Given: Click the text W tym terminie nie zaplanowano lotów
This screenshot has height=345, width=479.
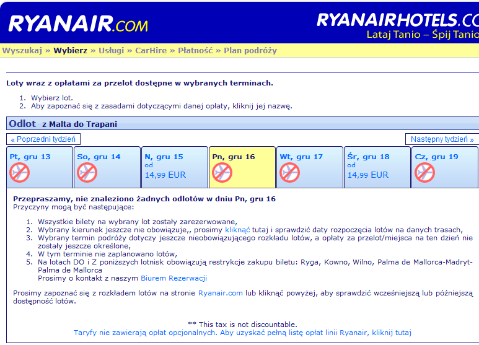Looking at the screenshot, I should pos(108,254).
